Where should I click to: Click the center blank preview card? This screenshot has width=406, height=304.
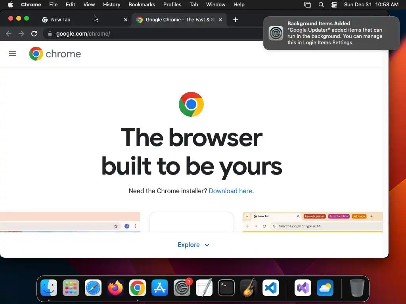click(192, 222)
